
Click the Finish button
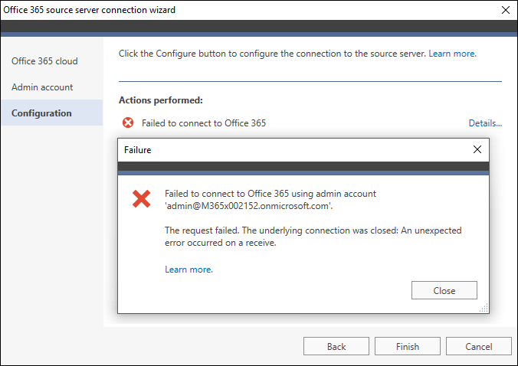(408, 346)
